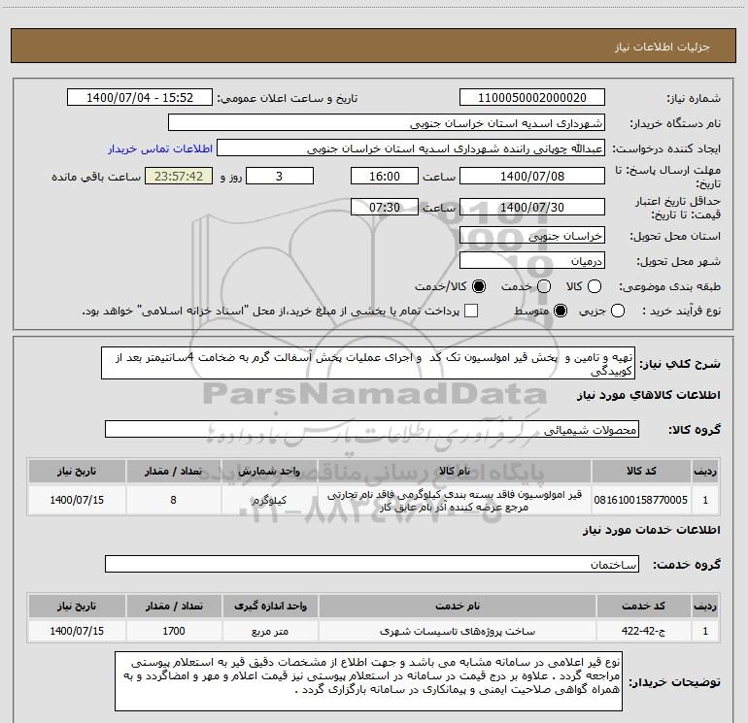Click the buyer notes text area
The width and height of the screenshot is (748, 723).
tap(369, 681)
